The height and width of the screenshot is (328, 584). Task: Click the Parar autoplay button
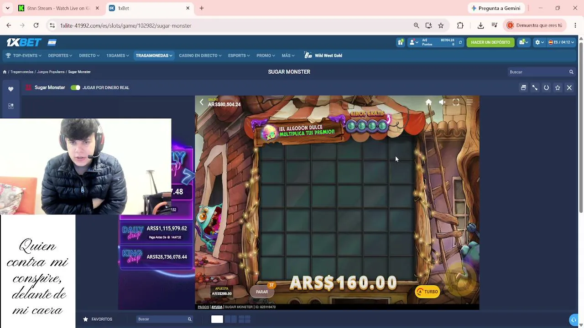[x=262, y=292]
